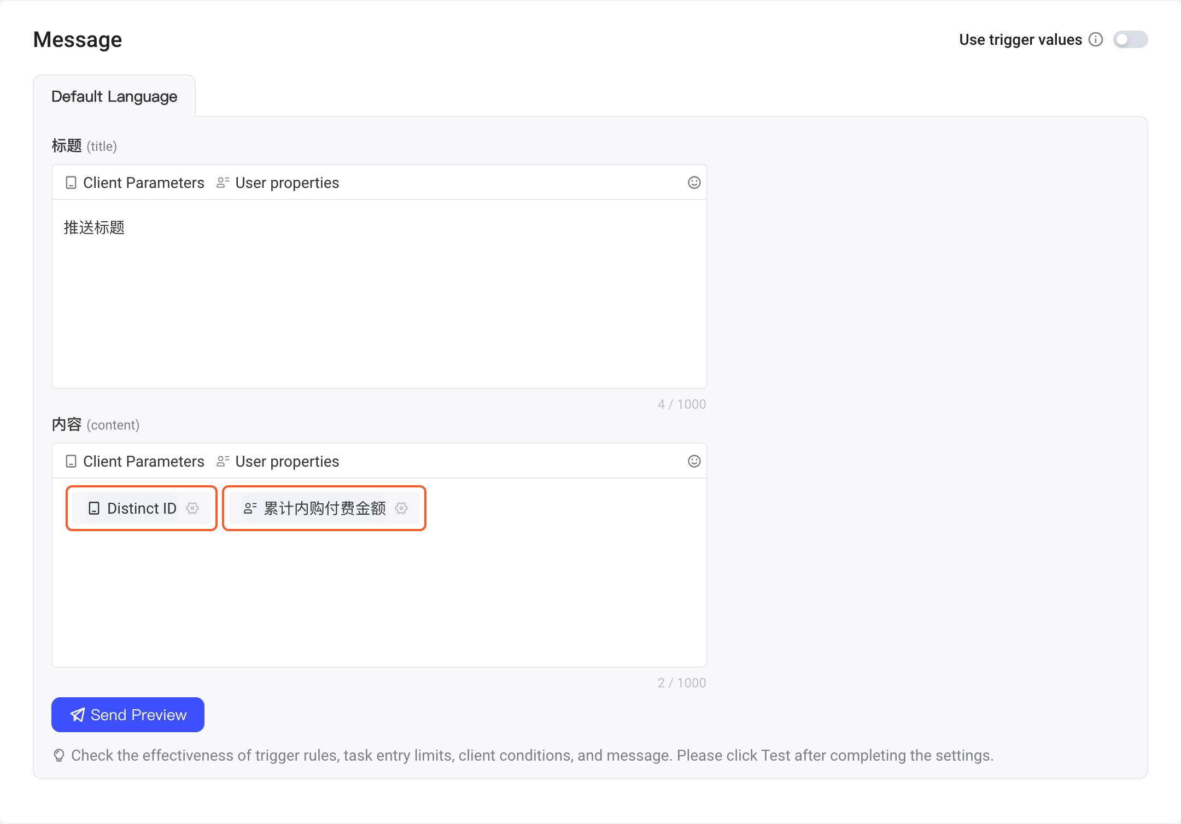Image resolution: width=1181 pixels, height=824 pixels.
Task: Open settings gear on Distinct ID chip
Action: tap(192, 508)
